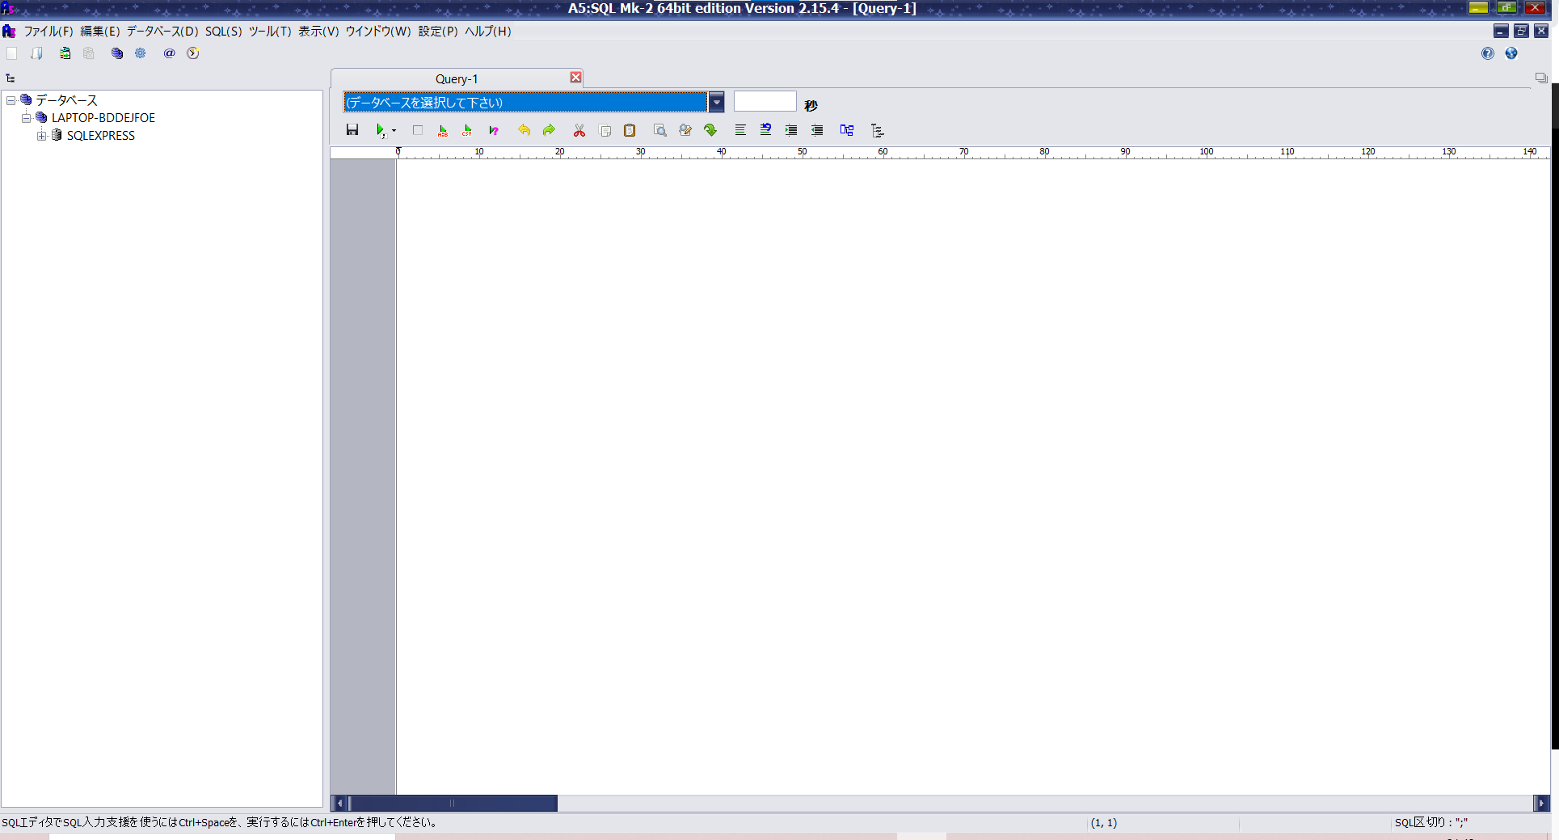Click the open file folder icon
The image size is (1559, 840).
(x=37, y=53)
